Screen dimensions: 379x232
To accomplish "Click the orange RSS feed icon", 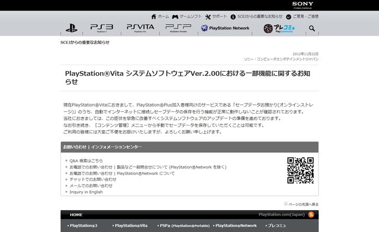I will [x=311, y=214].
